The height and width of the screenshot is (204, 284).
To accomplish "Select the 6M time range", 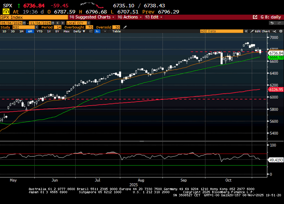I will coord(30,31).
